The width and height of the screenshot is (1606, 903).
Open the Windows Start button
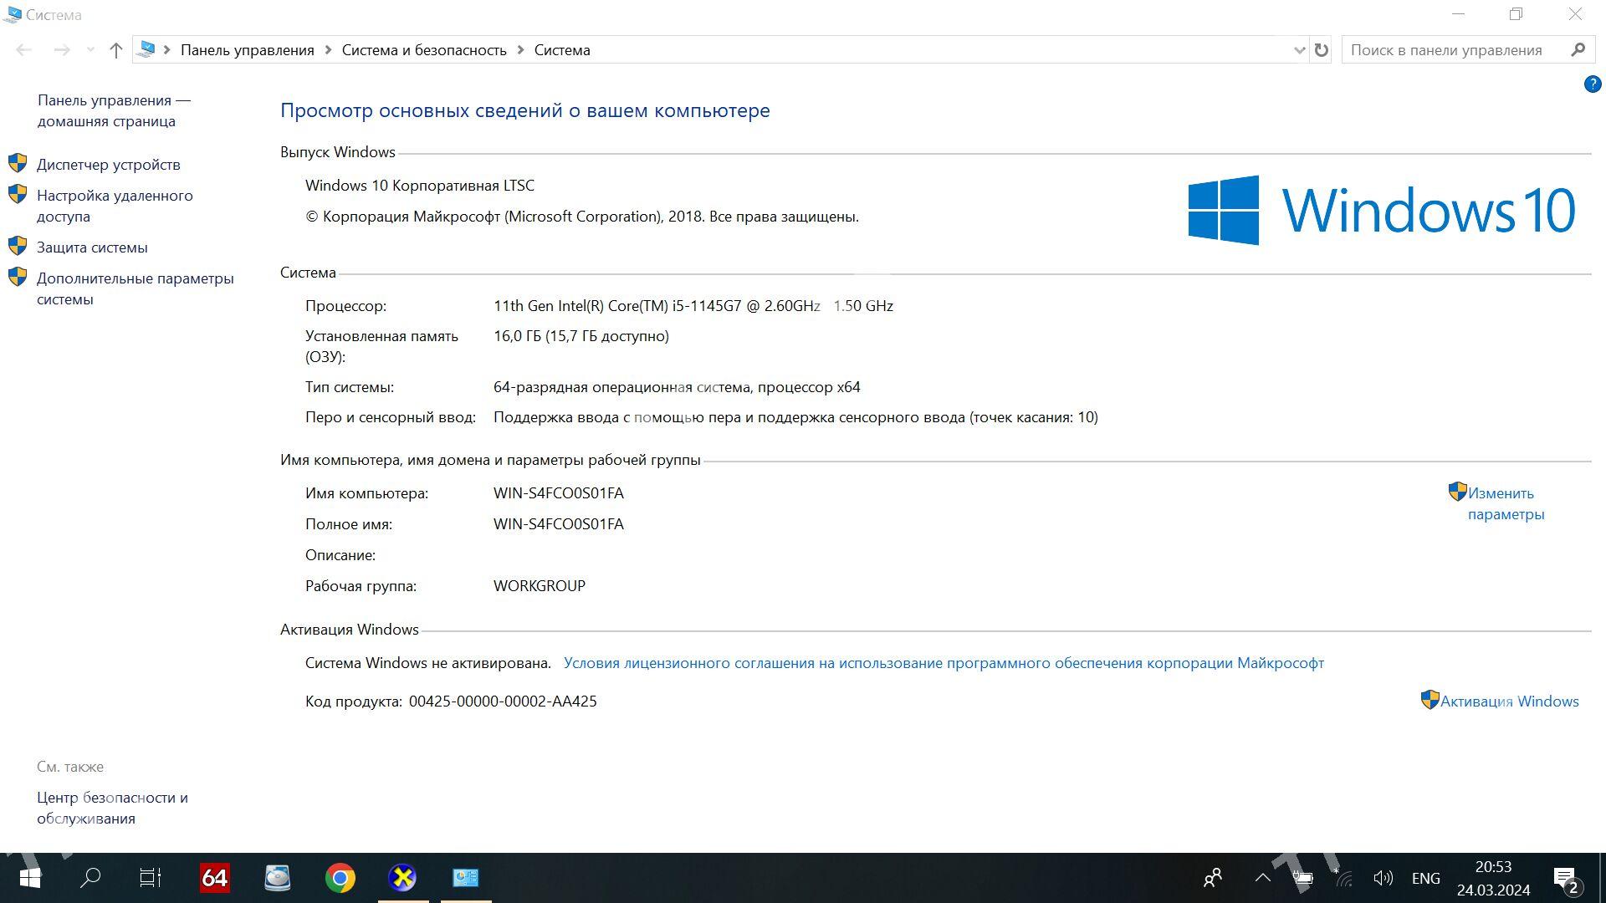[30, 878]
